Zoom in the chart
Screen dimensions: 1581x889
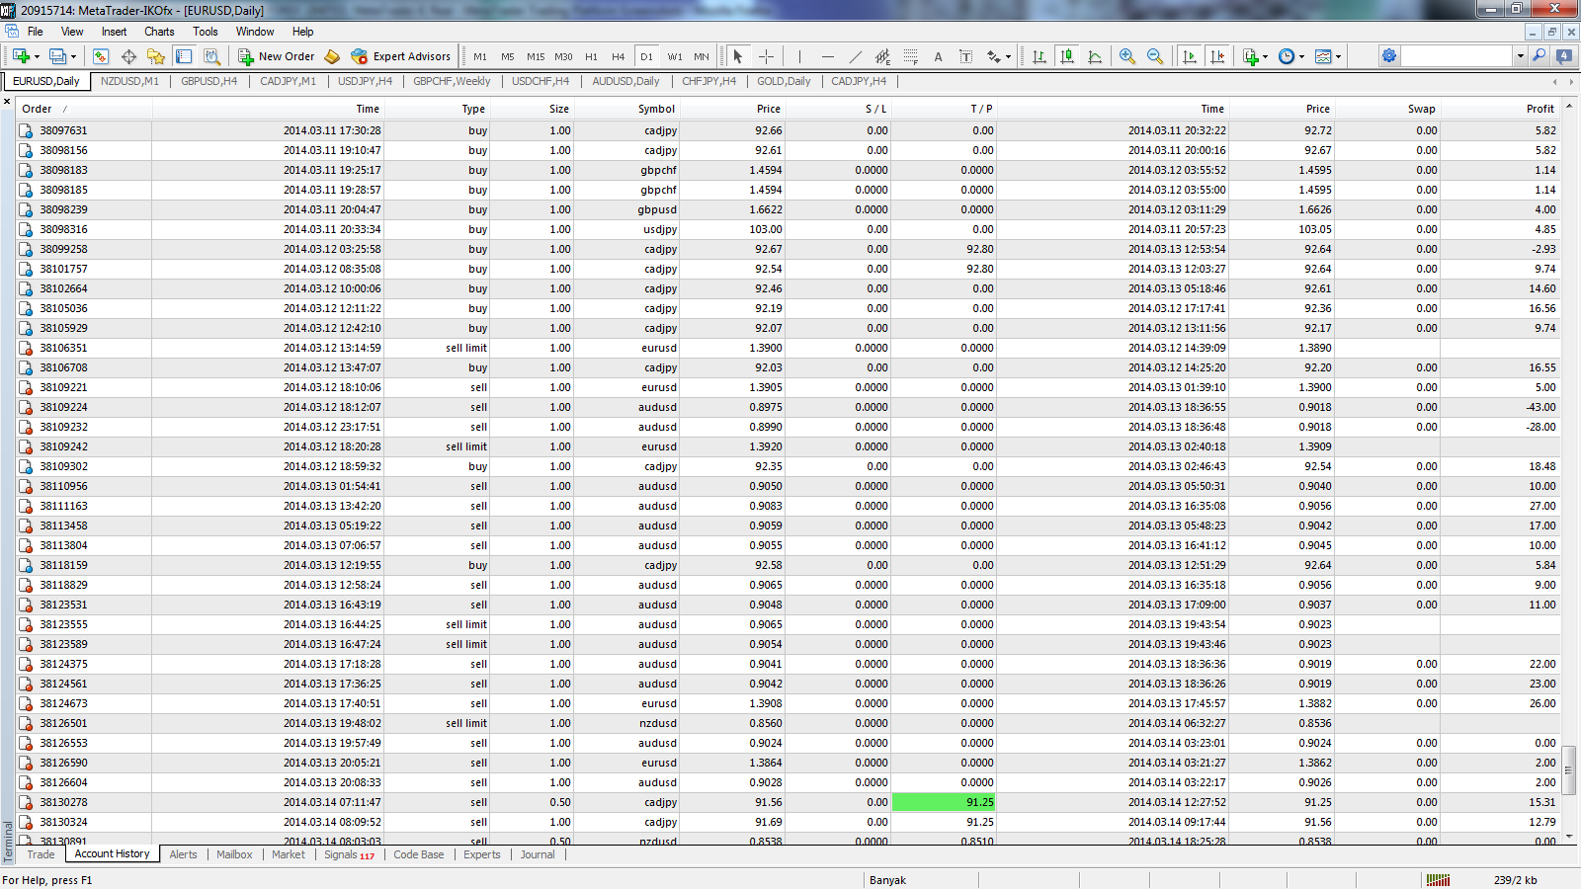1127,56
